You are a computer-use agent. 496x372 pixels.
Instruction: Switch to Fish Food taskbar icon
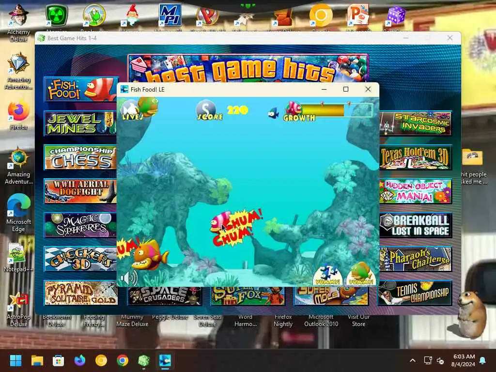pos(165,360)
